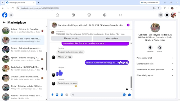Click the Messenger Facebook browser tab
This screenshot has height=101, width=180.
point(20,3)
